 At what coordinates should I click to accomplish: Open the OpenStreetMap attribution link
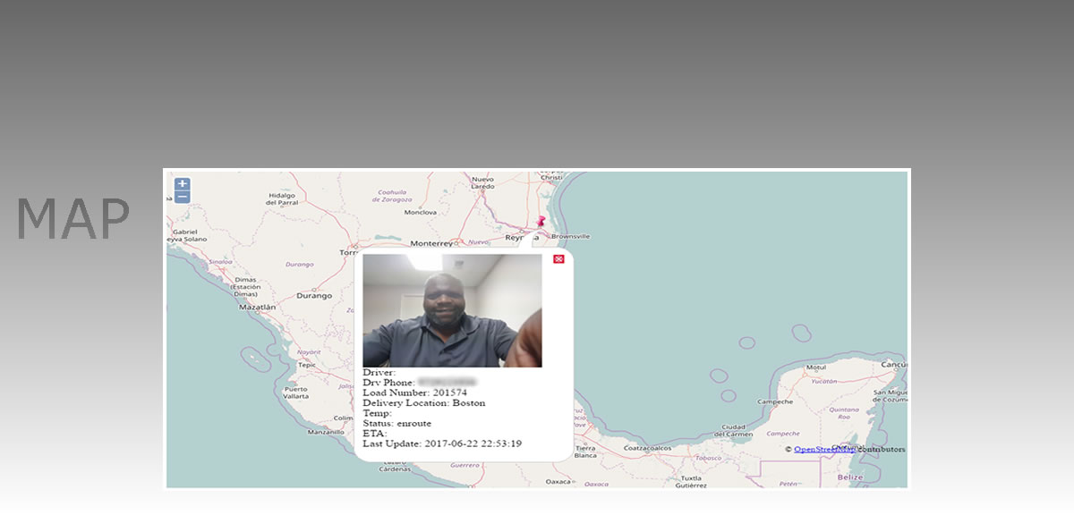pyautogui.click(x=824, y=449)
